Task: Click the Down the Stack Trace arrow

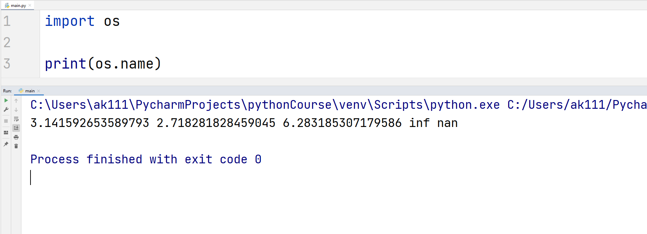Action: tap(16, 109)
